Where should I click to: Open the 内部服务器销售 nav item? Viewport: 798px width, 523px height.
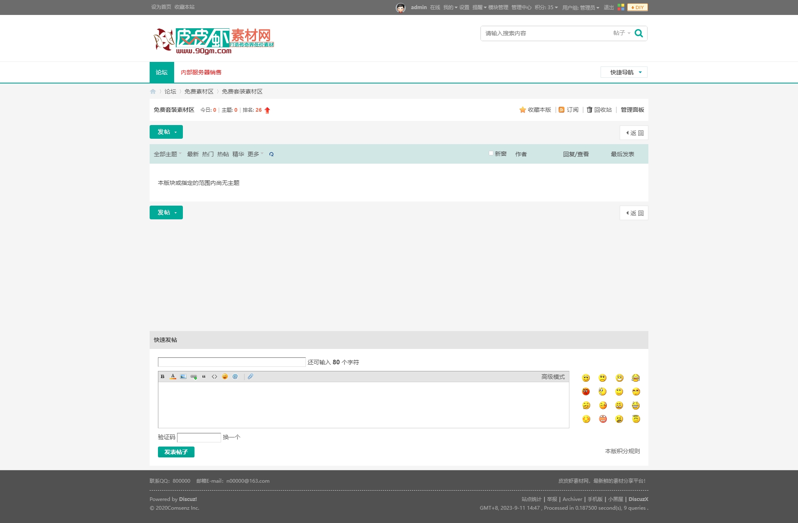[201, 72]
